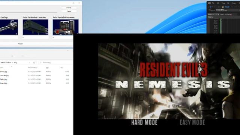Image resolution: width=240 pixels, height=135 pixels.
Task: Open the File menu in Visual Studio
Action: pos(213,3)
